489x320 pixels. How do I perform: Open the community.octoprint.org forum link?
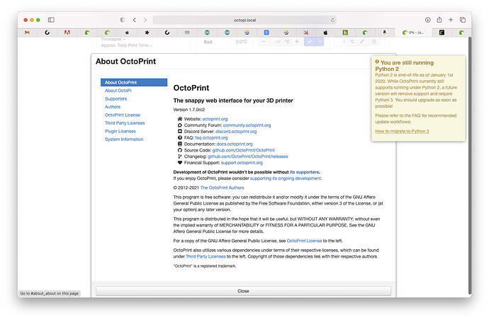pyautogui.click(x=247, y=125)
